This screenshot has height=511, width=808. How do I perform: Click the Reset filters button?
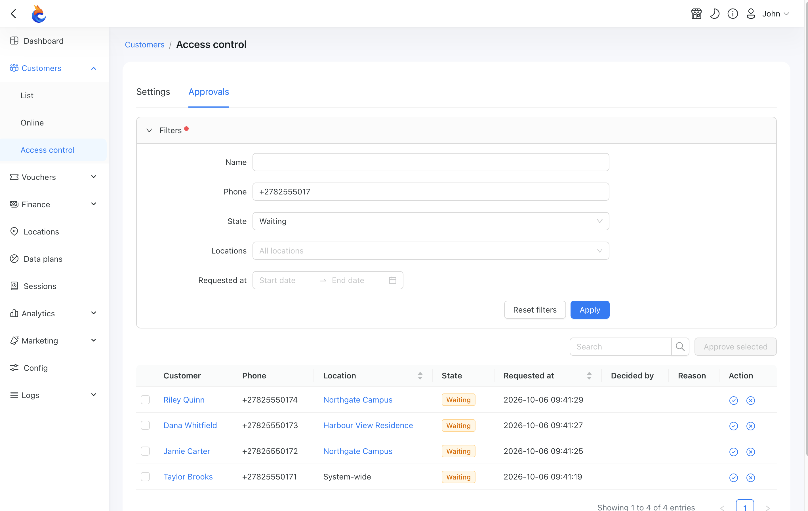click(535, 309)
